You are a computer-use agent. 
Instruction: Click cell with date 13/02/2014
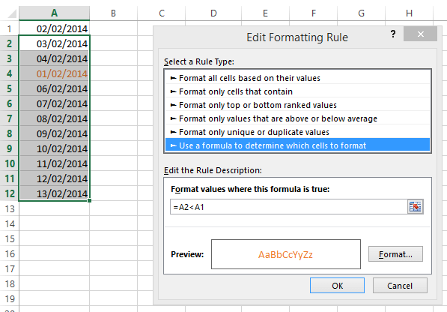click(54, 193)
